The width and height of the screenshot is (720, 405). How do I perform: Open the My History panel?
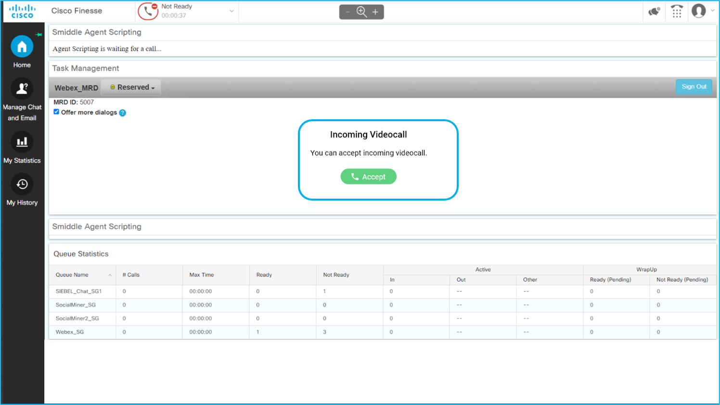pos(22,184)
